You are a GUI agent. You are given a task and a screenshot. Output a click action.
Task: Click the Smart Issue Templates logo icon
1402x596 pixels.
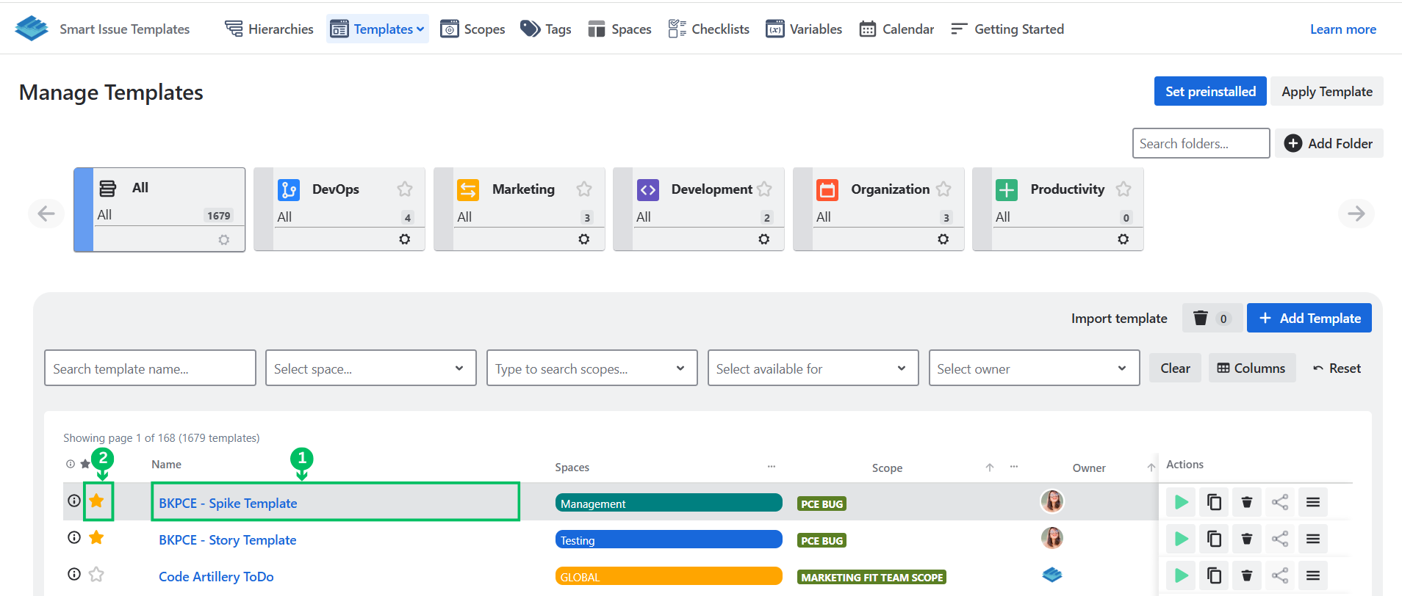tap(31, 29)
